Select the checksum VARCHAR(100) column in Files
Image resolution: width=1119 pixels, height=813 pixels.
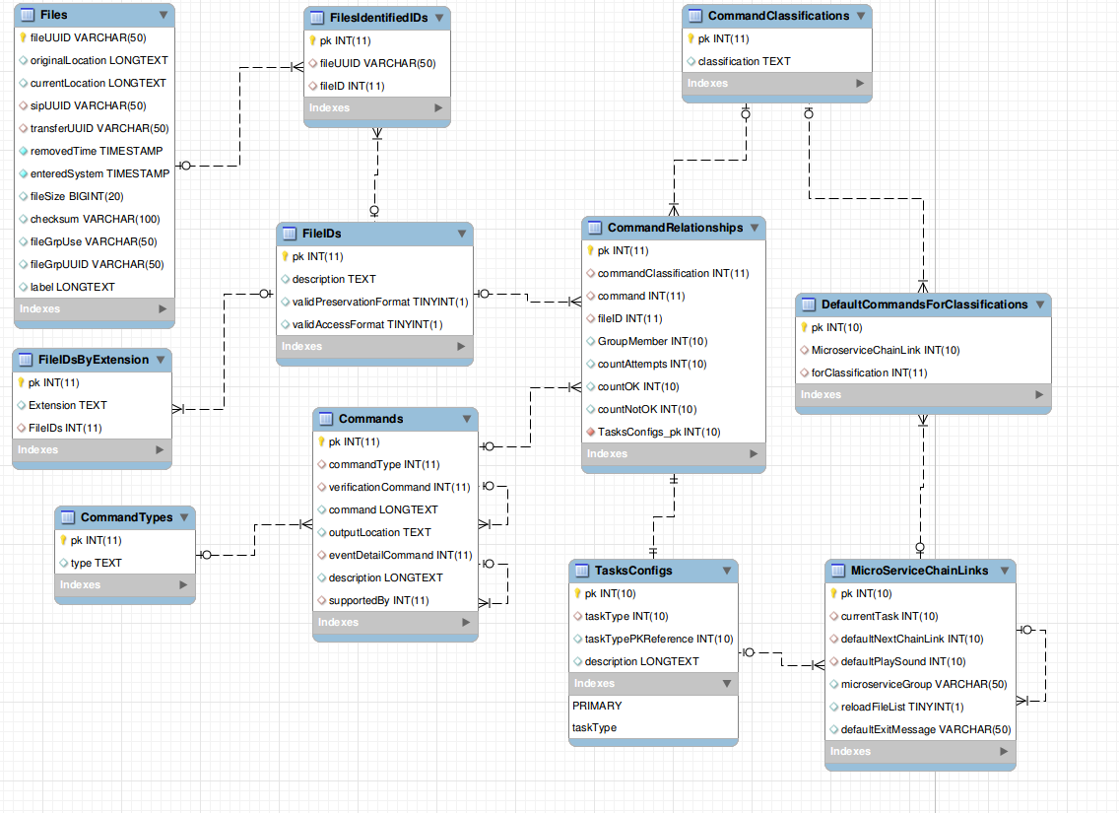coord(95,219)
